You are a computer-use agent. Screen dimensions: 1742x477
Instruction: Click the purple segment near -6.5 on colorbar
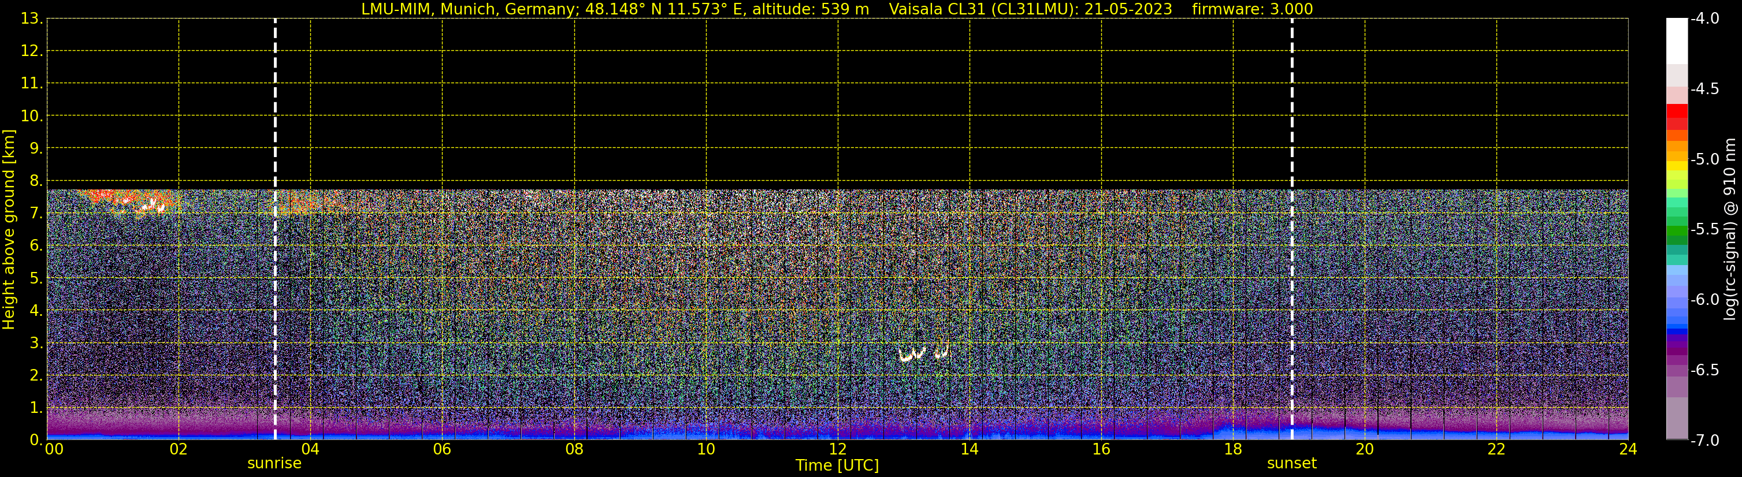pos(1677,370)
